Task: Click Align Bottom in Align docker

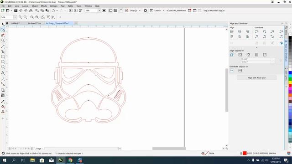Action: (247, 37)
